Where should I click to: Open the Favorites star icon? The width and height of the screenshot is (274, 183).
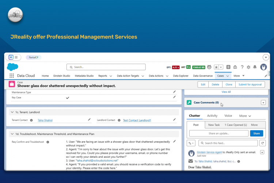point(216,67)
